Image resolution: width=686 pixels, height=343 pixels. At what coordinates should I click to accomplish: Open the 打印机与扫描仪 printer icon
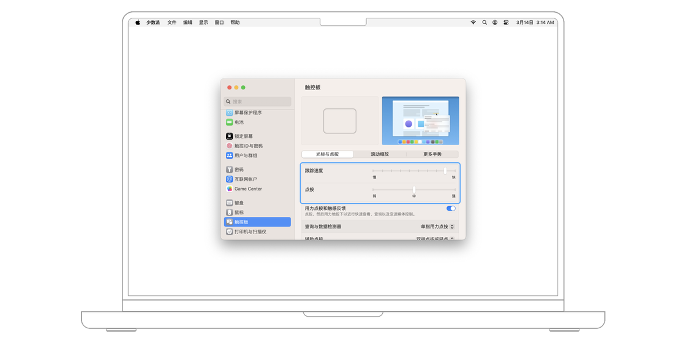click(x=229, y=232)
